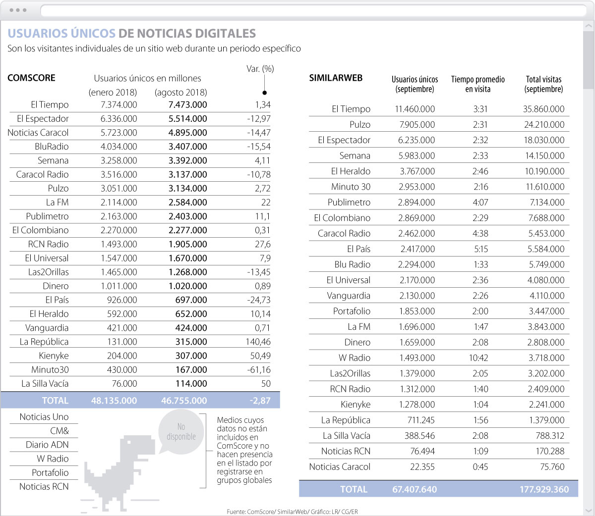Click the 'USUARIOS ÚNICOS' title text
The width and height of the screenshot is (595, 516).
point(61,33)
